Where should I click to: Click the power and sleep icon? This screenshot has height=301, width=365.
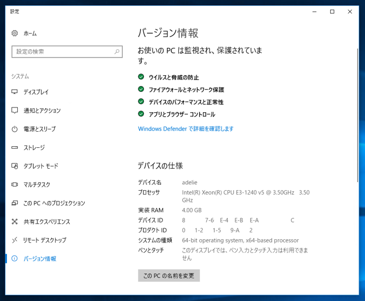tap(14, 129)
